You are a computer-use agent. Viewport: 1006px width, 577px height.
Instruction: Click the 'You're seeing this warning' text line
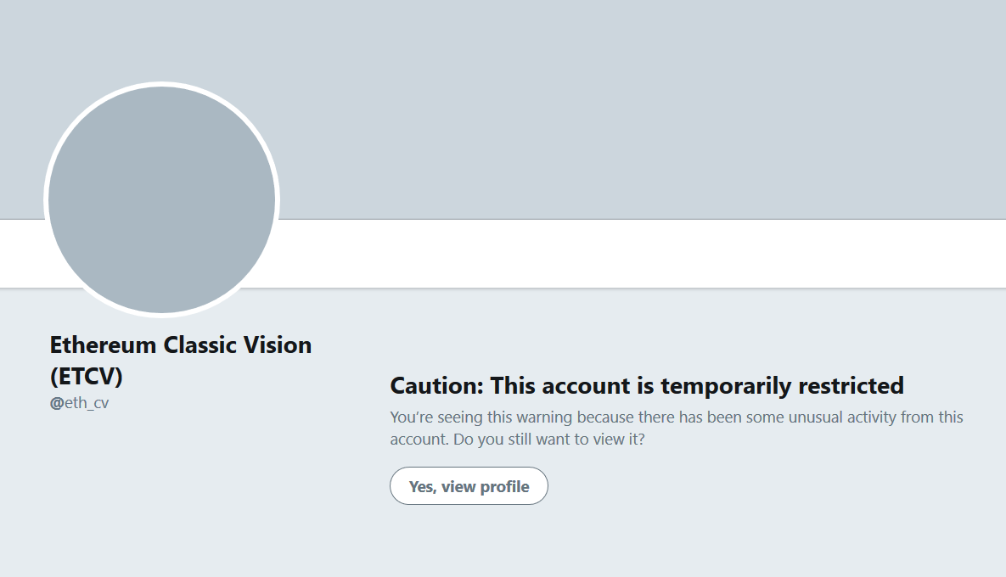(481, 417)
